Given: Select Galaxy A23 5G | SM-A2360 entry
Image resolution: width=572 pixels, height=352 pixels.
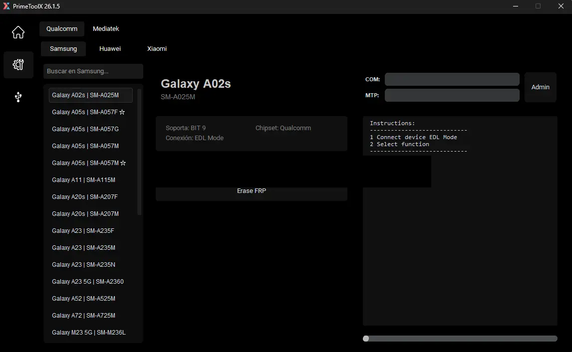Looking at the screenshot, I should tap(90, 282).
